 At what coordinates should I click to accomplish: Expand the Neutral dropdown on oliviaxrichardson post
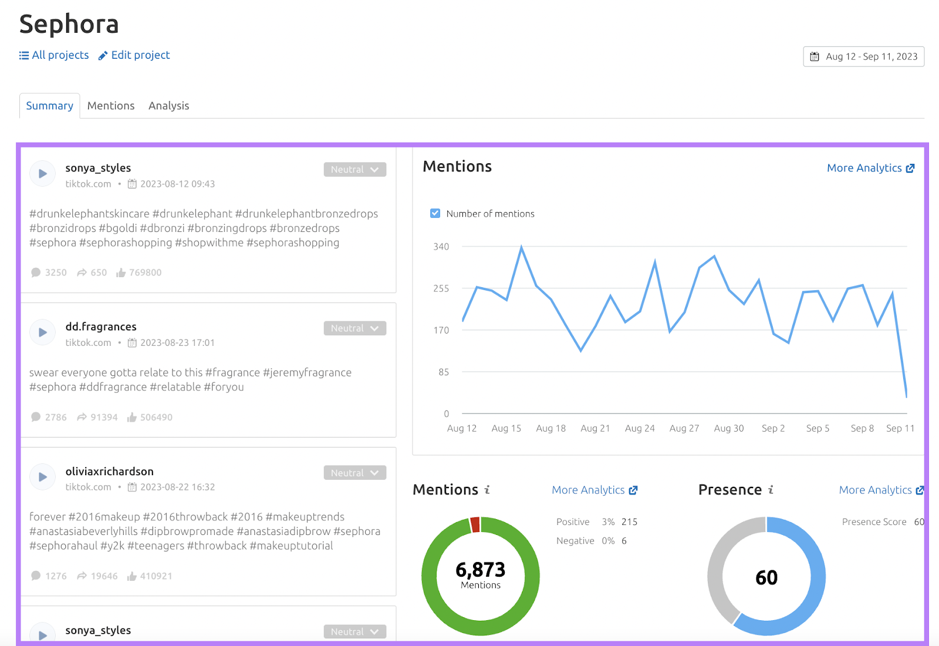click(x=354, y=472)
